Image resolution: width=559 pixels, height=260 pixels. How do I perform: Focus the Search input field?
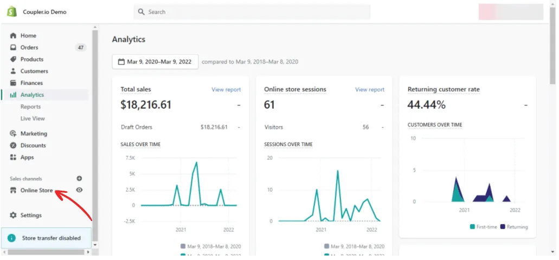click(x=252, y=12)
